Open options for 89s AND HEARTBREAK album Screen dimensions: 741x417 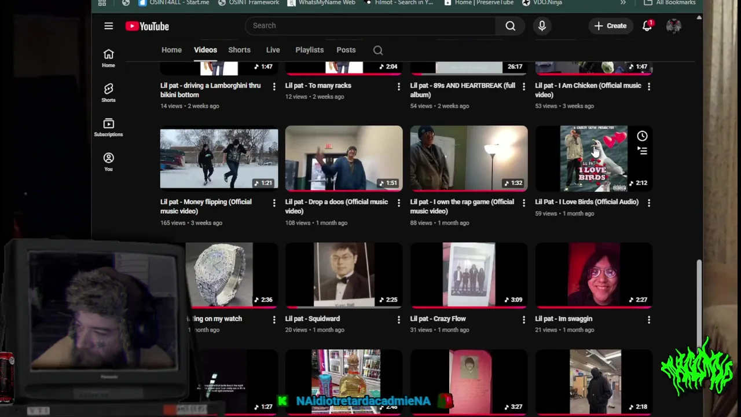[523, 86]
